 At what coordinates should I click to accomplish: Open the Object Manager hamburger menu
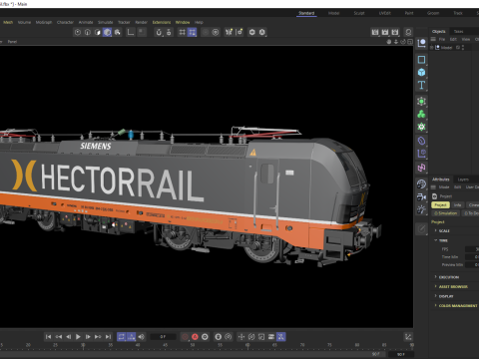pyautogui.click(x=433, y=39)
